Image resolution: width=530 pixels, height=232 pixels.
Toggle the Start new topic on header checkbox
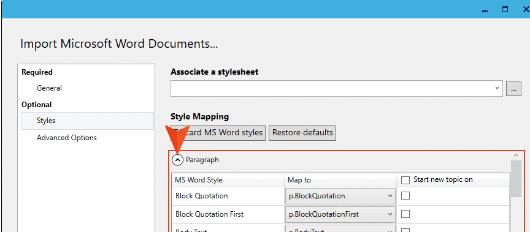[x=405, y=181]
